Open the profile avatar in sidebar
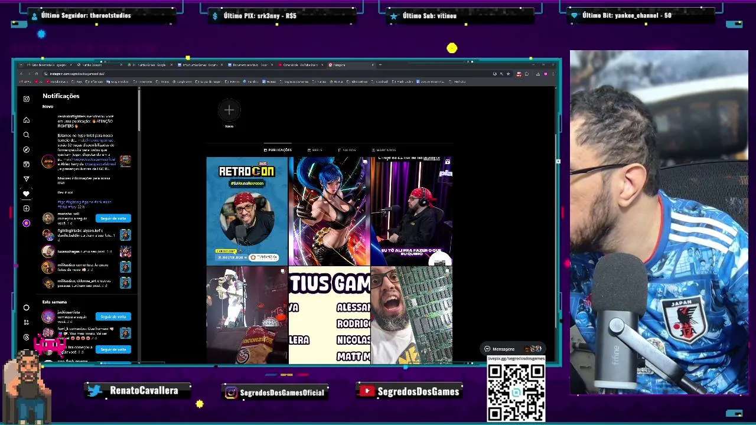756x425 pixels. pos(26,223)
